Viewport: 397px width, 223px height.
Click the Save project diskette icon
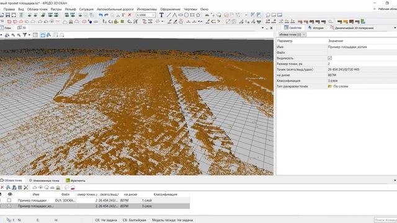8,15
